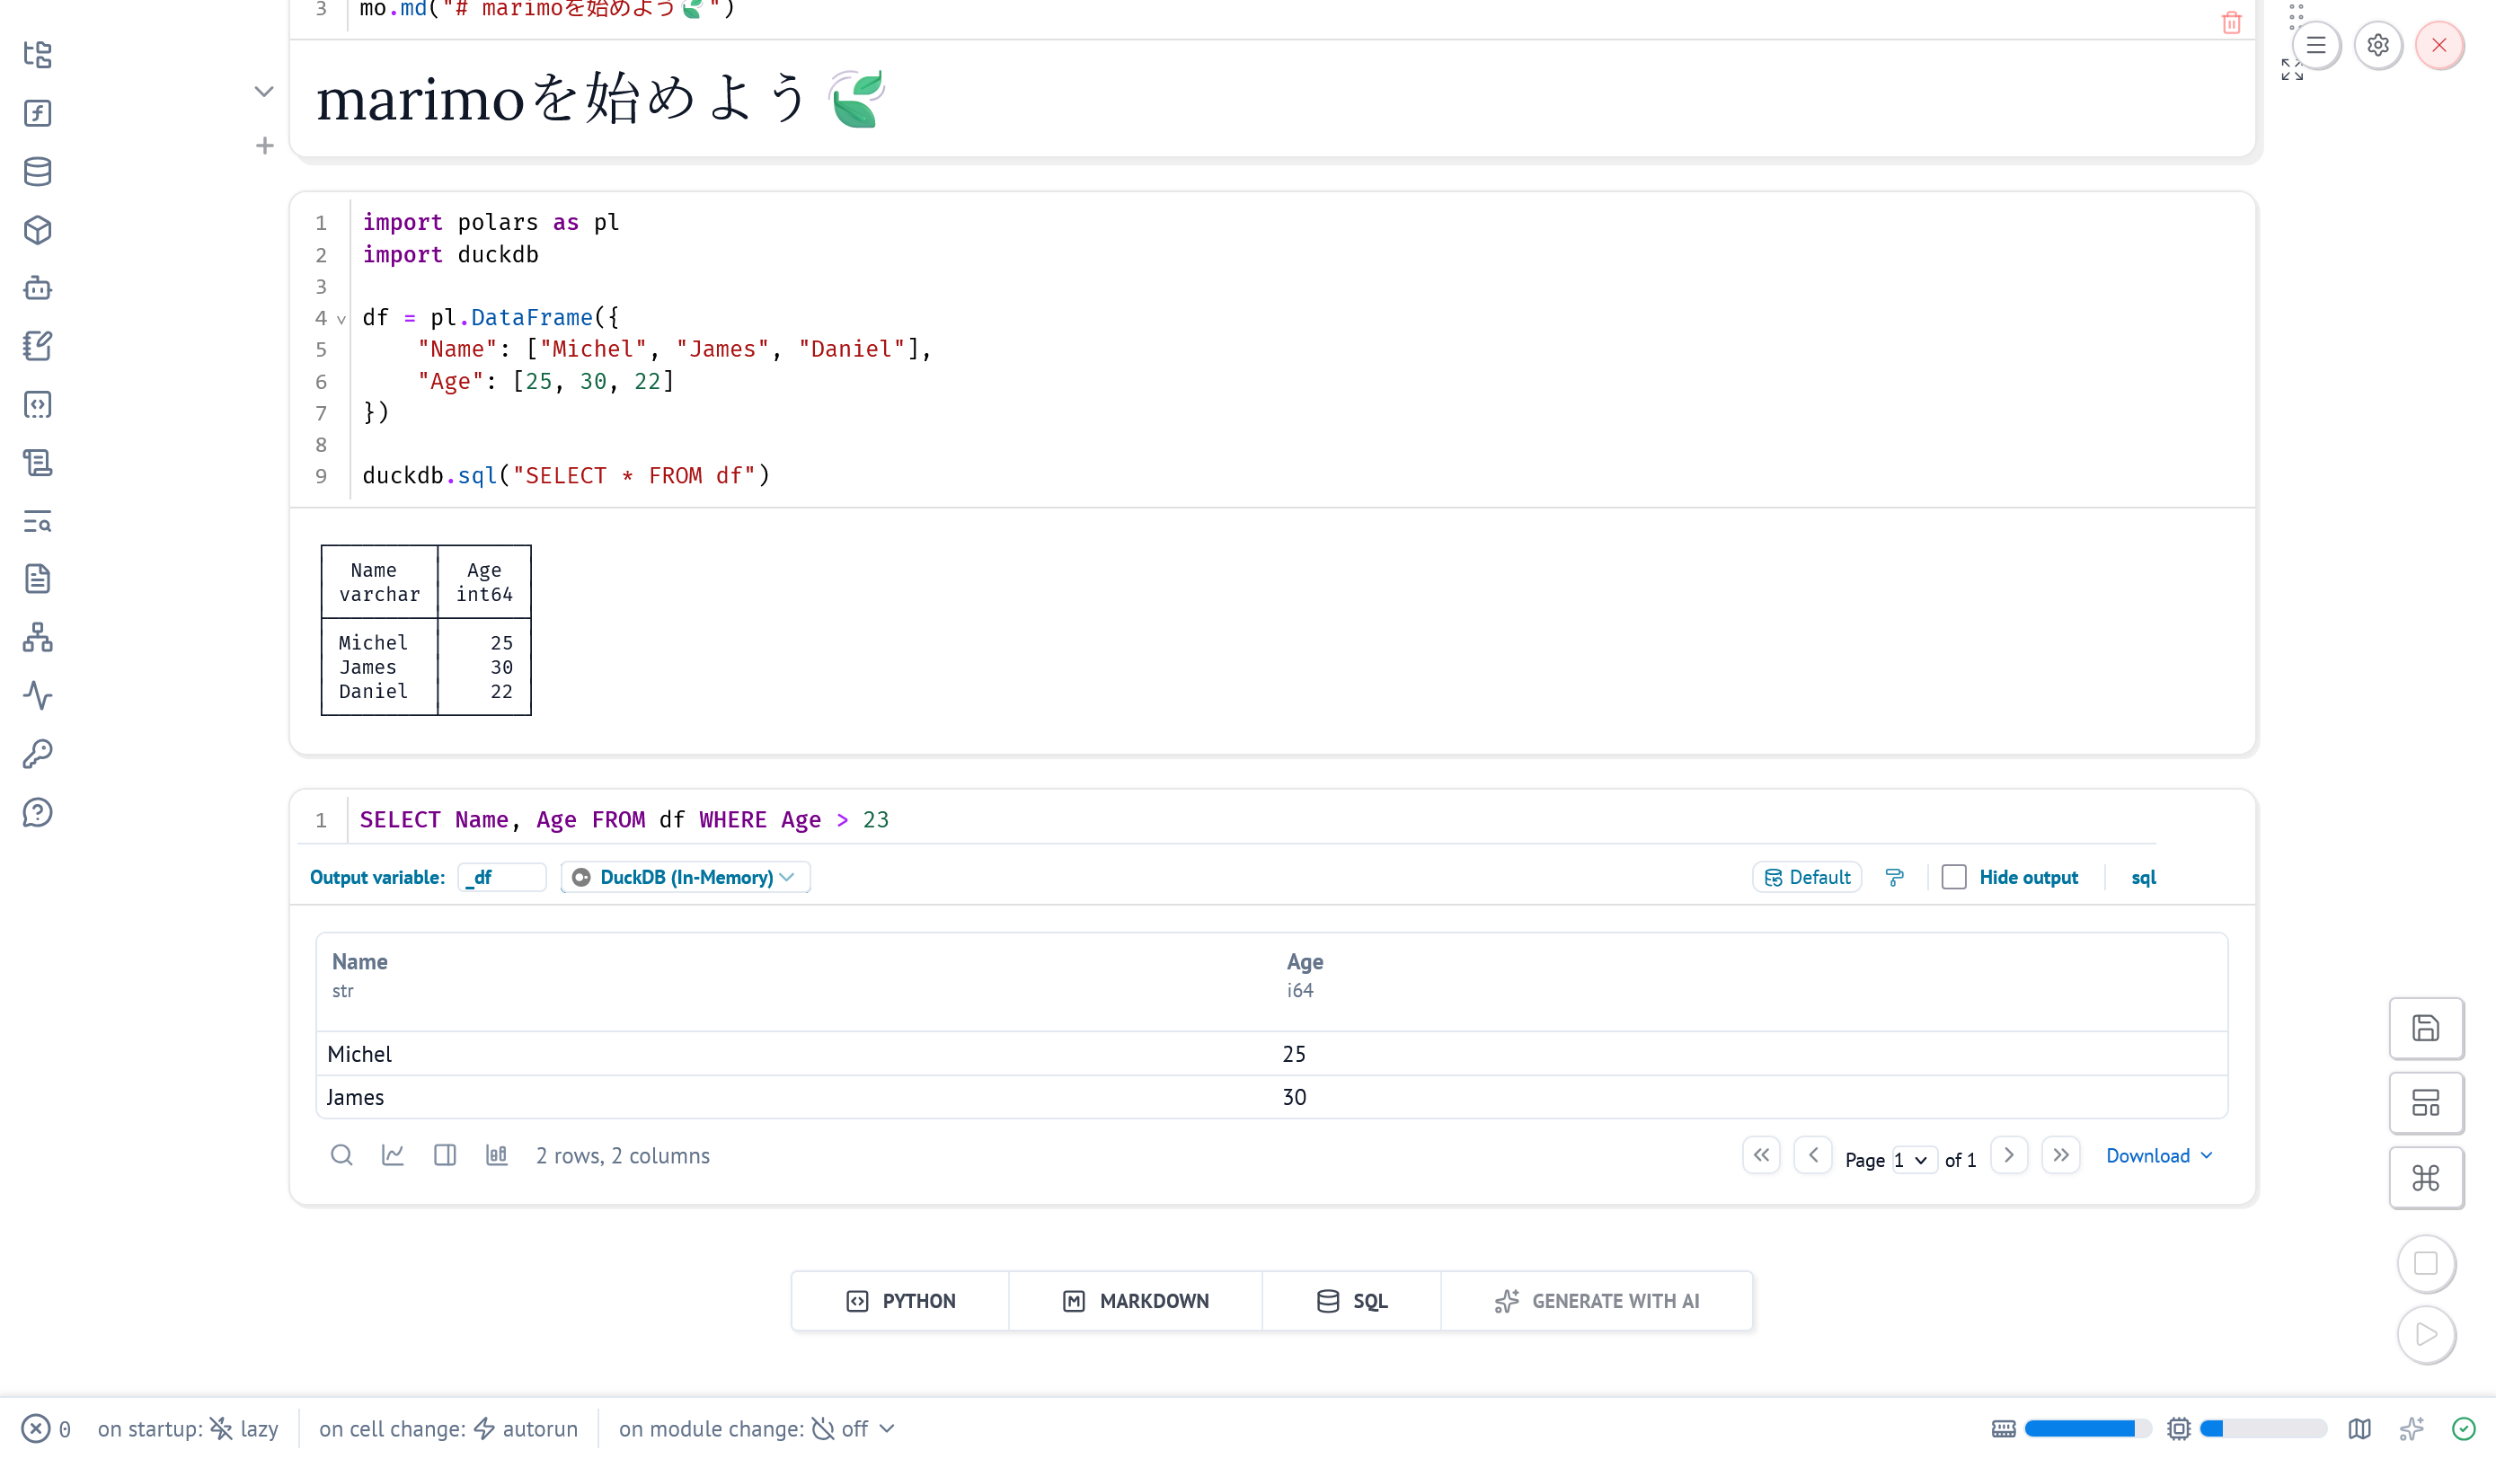Viewport: 2496px width, 1459px height.
Task: Toggle the Hide output checkbox
Action: click(1953, 878)
